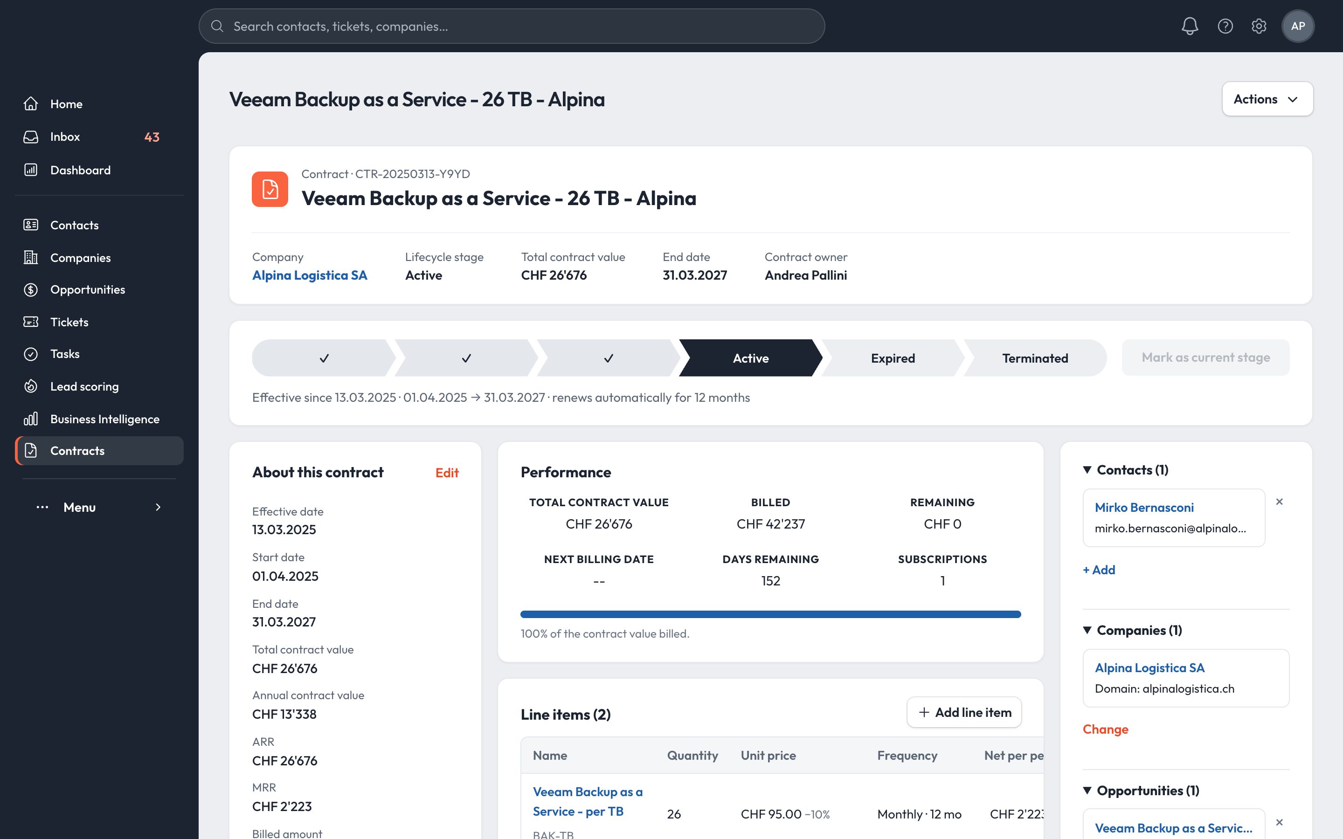Navigate to Opportunities
This screenshot has width=1343, height=839.
pyautogui.click(x=99, y=289)
